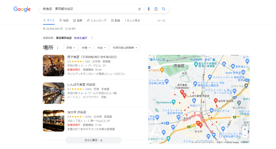Expand 利用可能な時間帯 filter dropdown
276x149 pixels.
click(125, 48)
